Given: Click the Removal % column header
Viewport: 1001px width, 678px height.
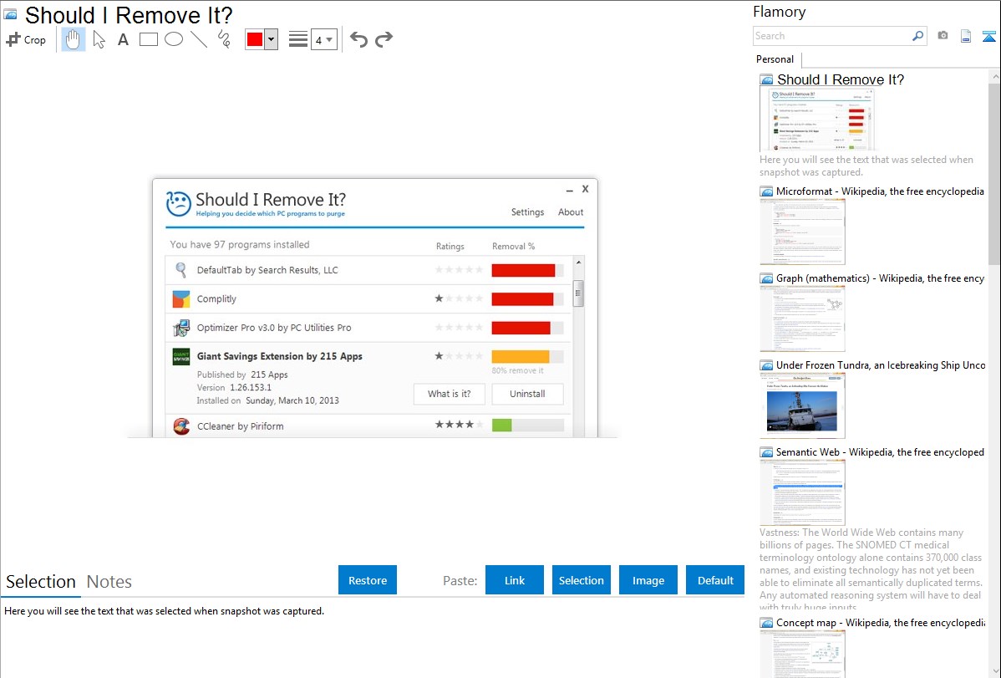Looking at the screenshot, I should (x=513, y=247).
